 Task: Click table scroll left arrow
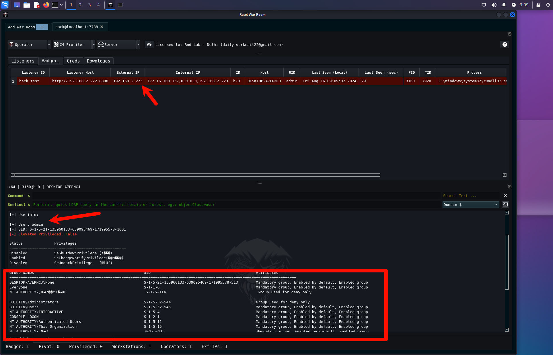click(x=13, y=175)
